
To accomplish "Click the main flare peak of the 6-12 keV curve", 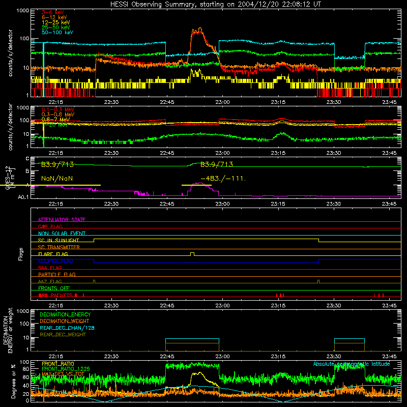I will coord(200,28).
